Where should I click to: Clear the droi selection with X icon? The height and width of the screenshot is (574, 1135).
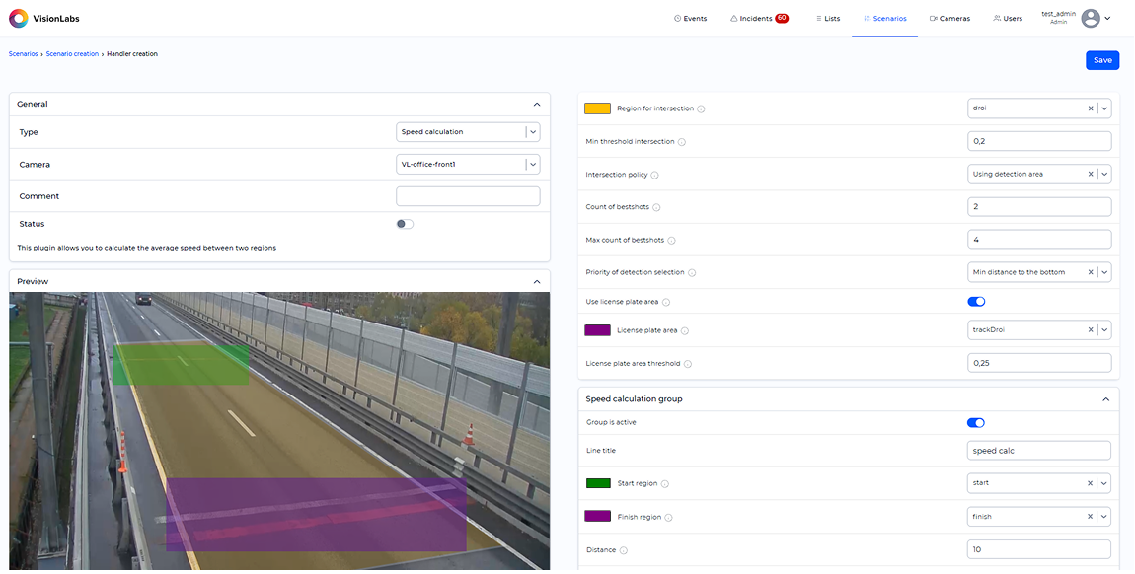pyautogui.click(x=1091, y=109)
